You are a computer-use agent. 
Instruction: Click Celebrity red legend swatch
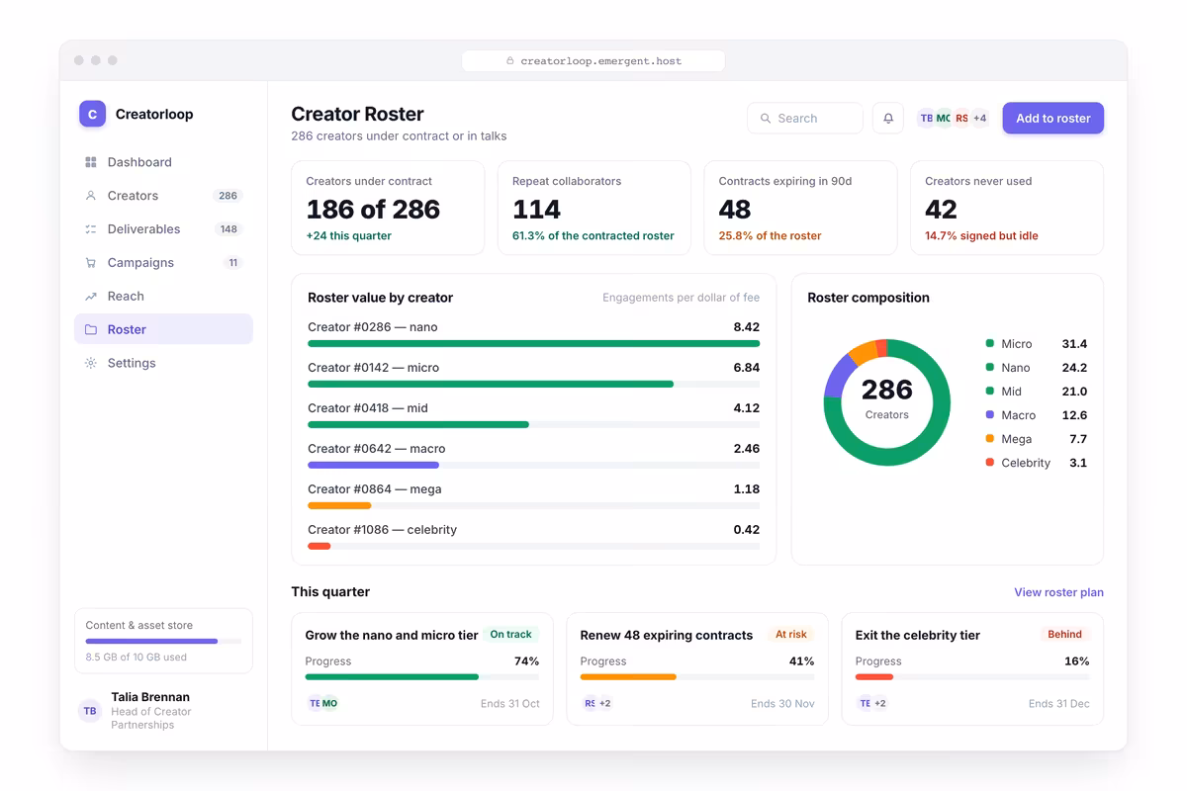(989, 463)
